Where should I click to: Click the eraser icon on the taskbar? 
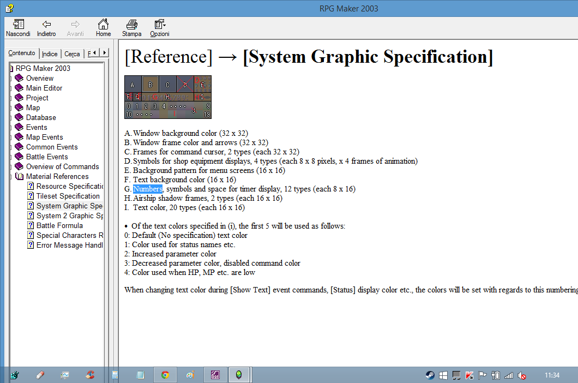point(40,375)
